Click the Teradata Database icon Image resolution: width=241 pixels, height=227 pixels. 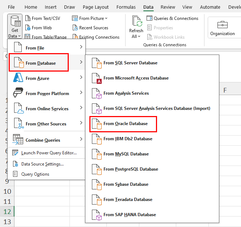click(x=97, y=200)
